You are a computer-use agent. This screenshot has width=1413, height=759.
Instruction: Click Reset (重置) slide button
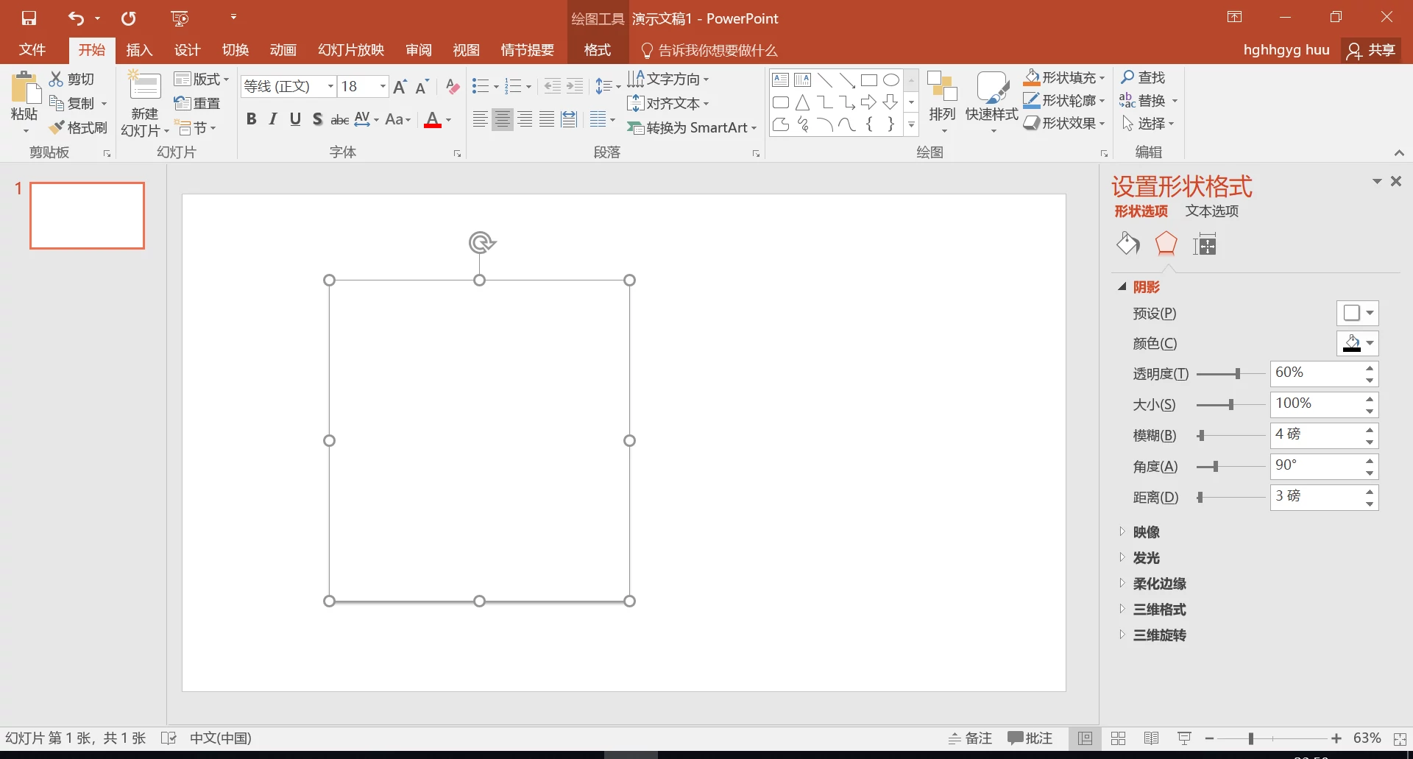click(x=197, y=103)
